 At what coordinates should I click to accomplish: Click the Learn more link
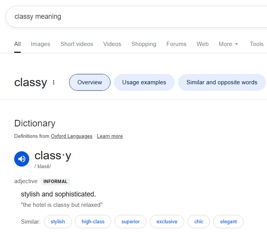coord(110,136)
